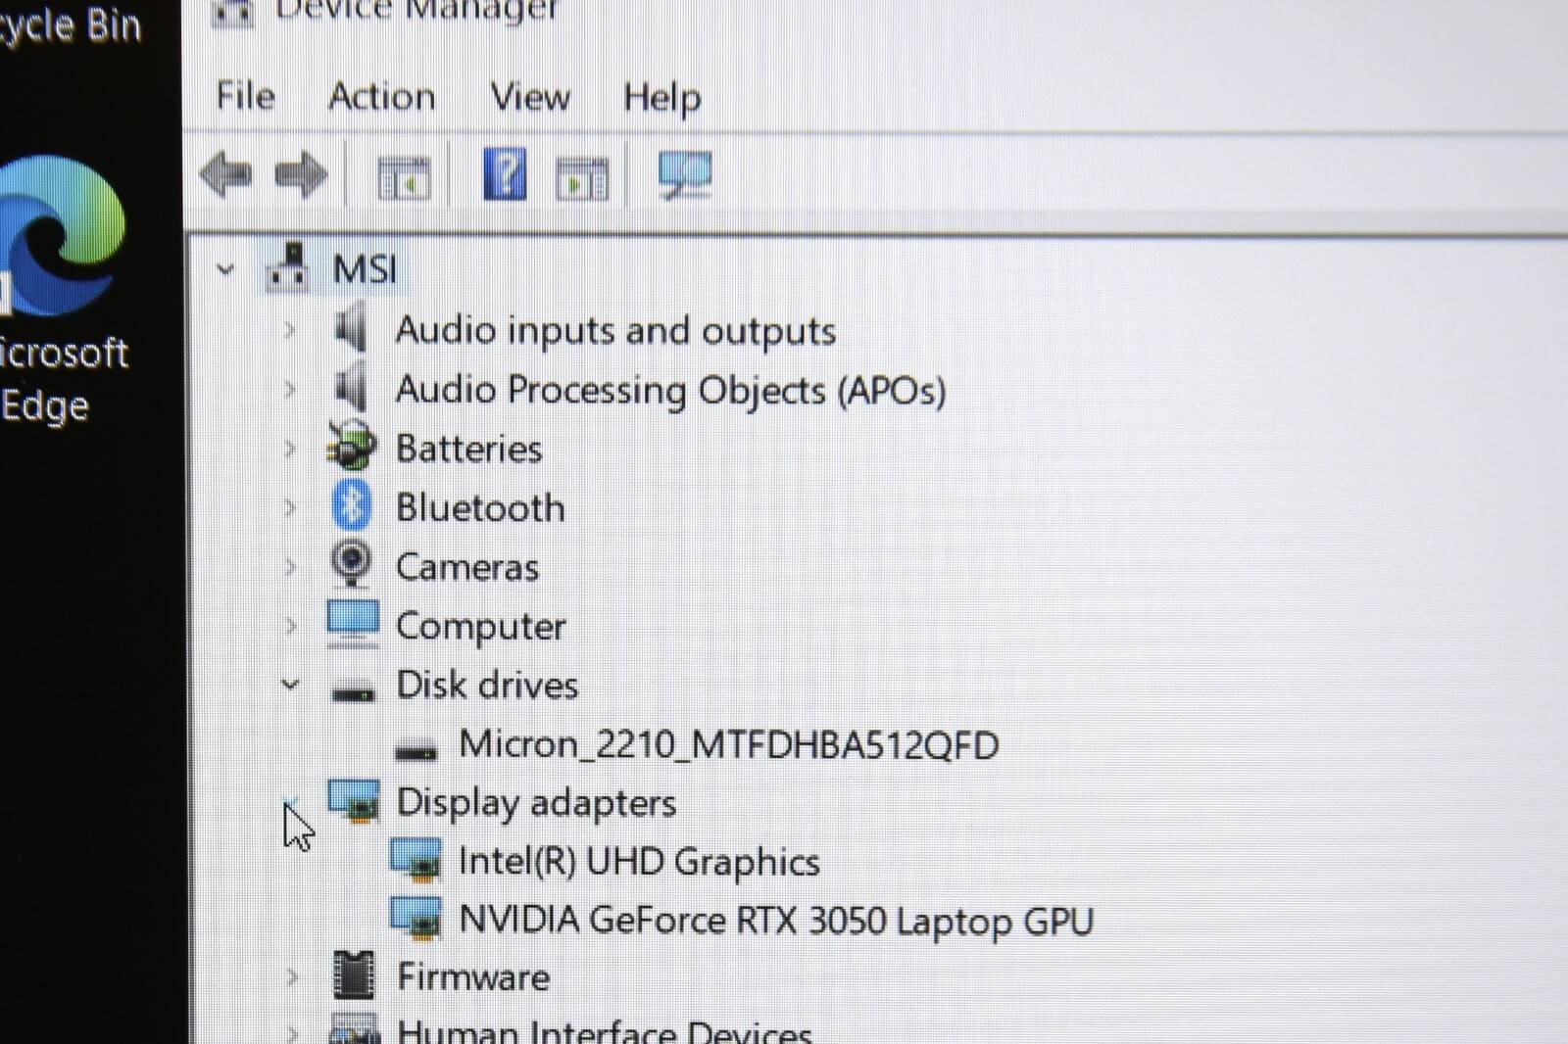Click the Forward arrow toolbar button
Image resolution: width=1568 pixels, height=1044 pixels.
[x=301, y=175]
